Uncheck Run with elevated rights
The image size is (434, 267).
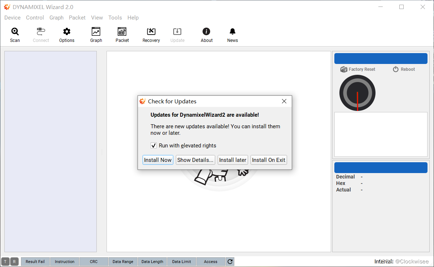[x=153, y=146]
